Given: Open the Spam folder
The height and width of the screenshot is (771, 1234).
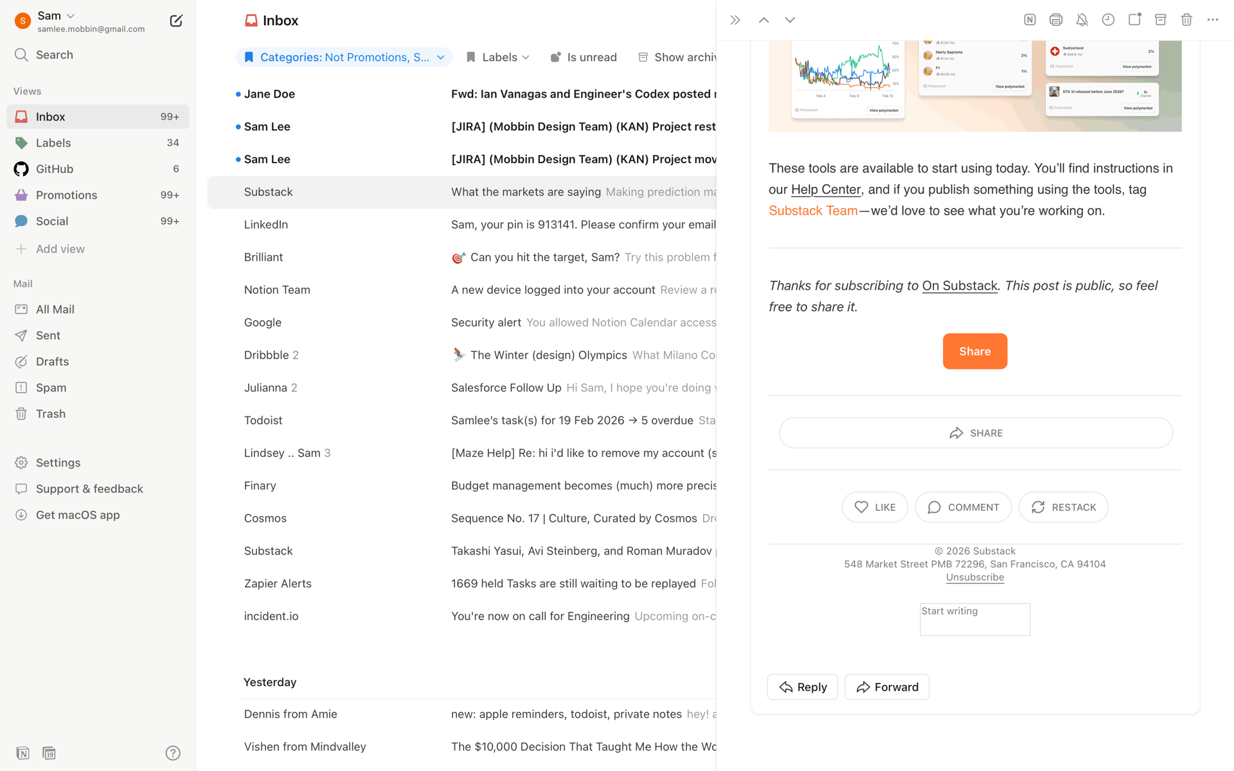Looking at the screenshot, I should point(98,387).
